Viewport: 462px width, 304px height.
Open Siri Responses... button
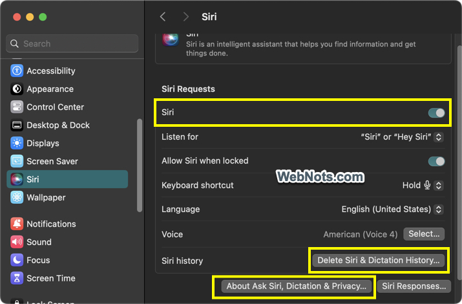414,287
